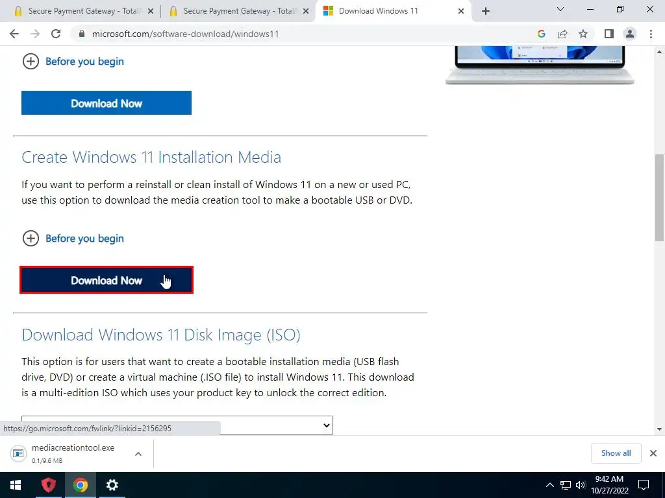Viewport: 665px width, 498px height.
Task: Click Download Now for Installation Media
Action: [107, 280]
